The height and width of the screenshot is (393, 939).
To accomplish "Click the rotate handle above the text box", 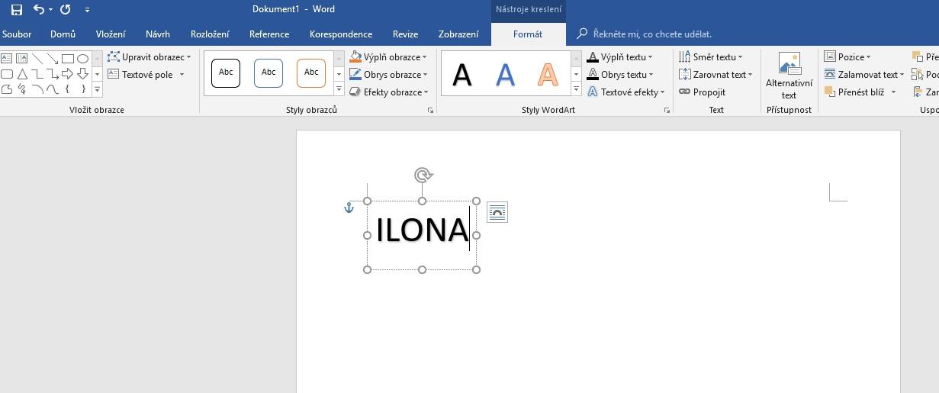I will click(x=423, y=176).
